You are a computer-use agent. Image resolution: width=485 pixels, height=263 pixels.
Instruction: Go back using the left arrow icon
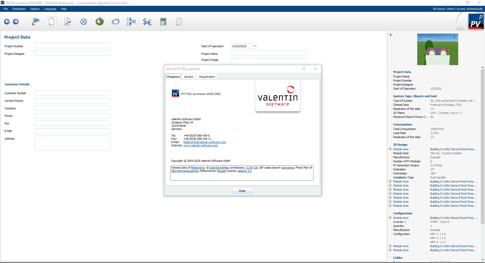[7, 22]
